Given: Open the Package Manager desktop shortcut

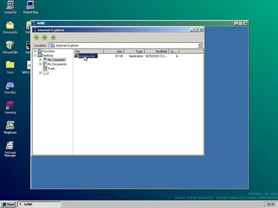Looking at the screenshot, I should [10, 149].
